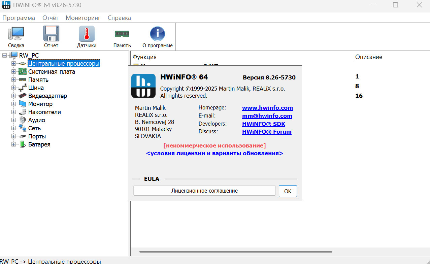Screen dimensions: 430x264
Task: Expand the Видеоадаптер tree node
Action: coord(13,96)
